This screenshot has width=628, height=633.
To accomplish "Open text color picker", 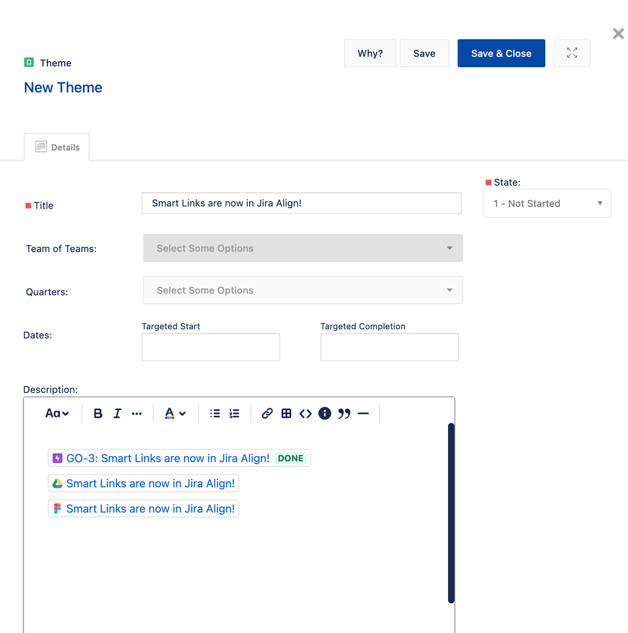I will 175,413.
